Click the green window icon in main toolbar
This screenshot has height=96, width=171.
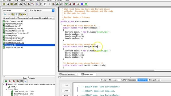tap(86, 4)
